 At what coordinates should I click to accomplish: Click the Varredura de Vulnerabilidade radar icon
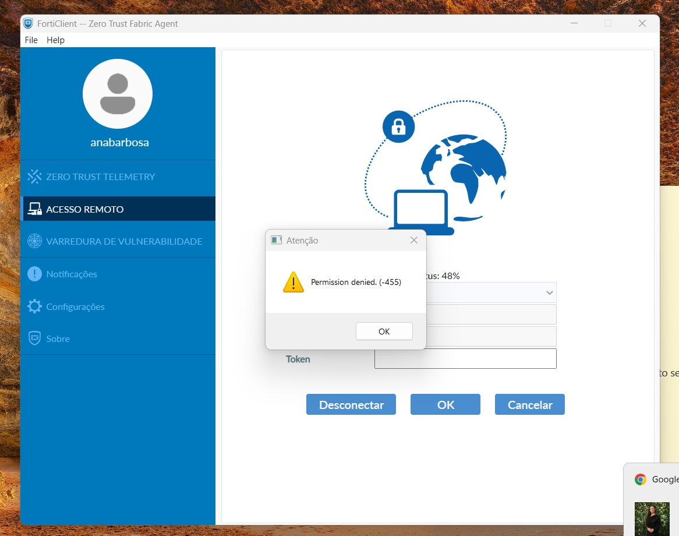point(34,241)
